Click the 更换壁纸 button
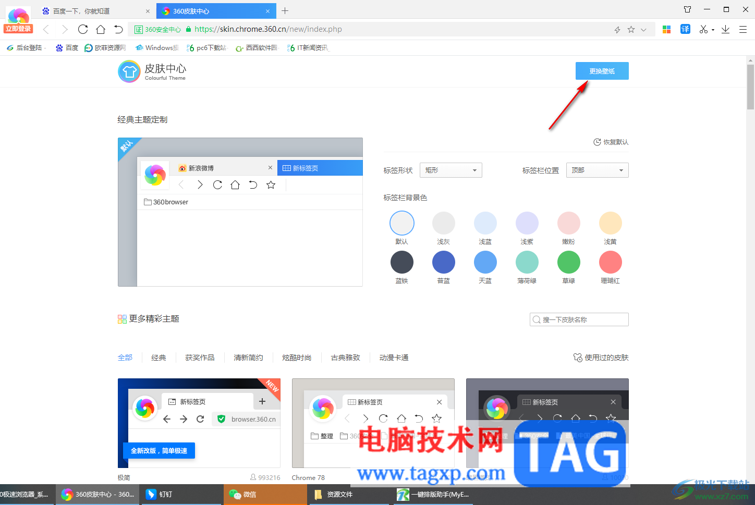Screen dimensions: 755x505 pos(602,71)
